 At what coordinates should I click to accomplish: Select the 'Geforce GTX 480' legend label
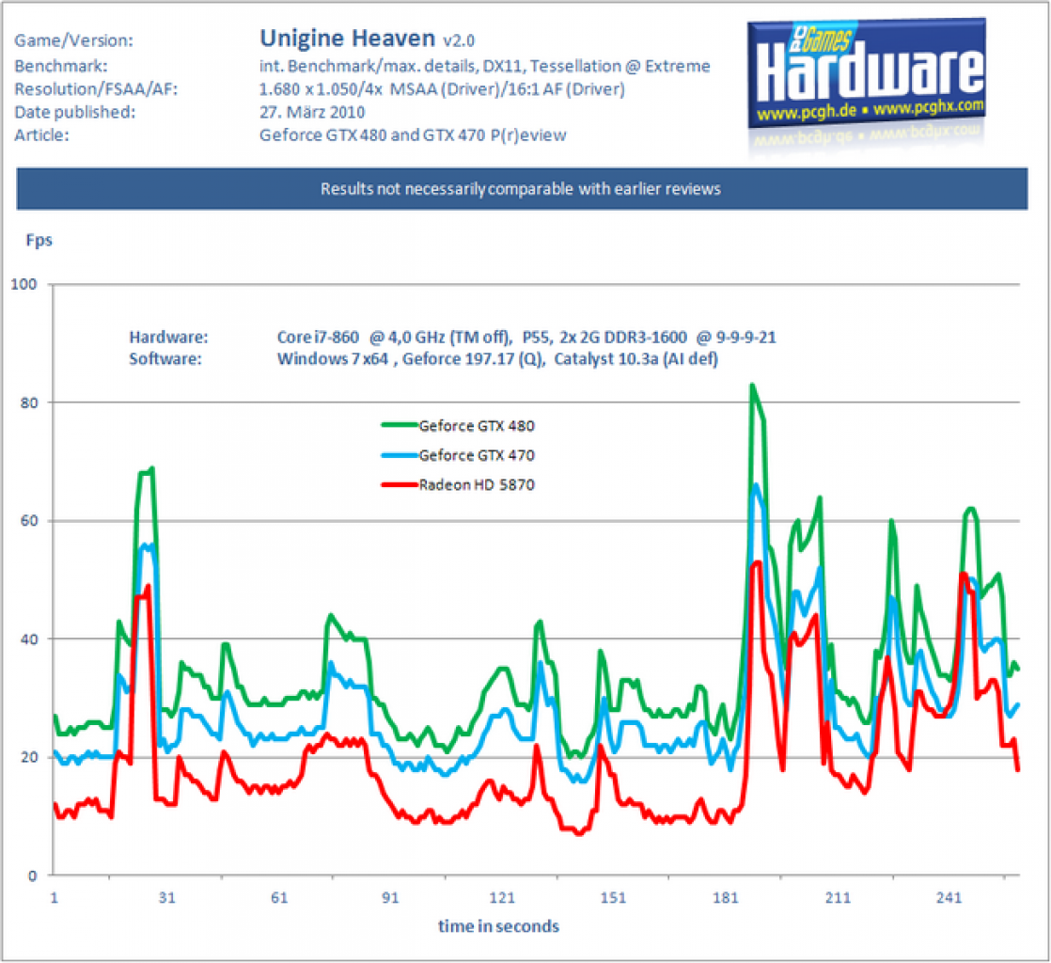pos(477,426)
